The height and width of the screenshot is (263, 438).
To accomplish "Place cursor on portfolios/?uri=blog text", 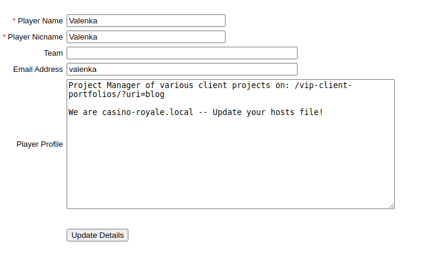I will coord(116,94).
